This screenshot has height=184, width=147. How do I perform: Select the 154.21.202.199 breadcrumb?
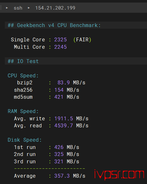tap(55, 8)
